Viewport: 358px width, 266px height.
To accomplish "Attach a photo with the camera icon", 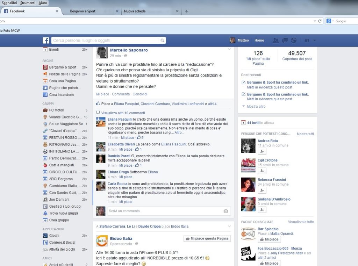I will 226,211.
